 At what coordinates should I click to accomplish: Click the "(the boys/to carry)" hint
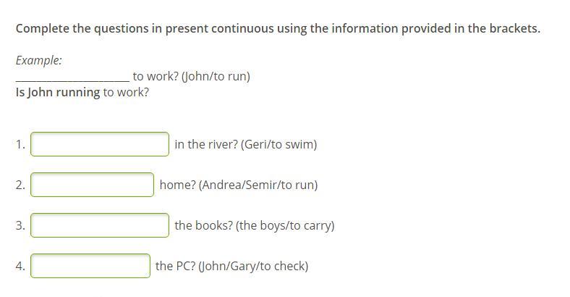click(x=285, y=225)
